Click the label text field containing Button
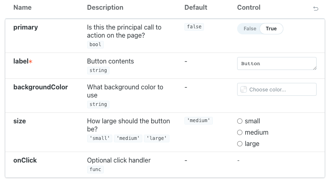Image resolution: width=332 pixels, height=188 pixels. click(276, 63)
